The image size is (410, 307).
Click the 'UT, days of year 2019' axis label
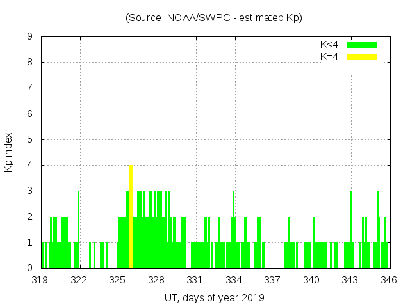point(213,297)
